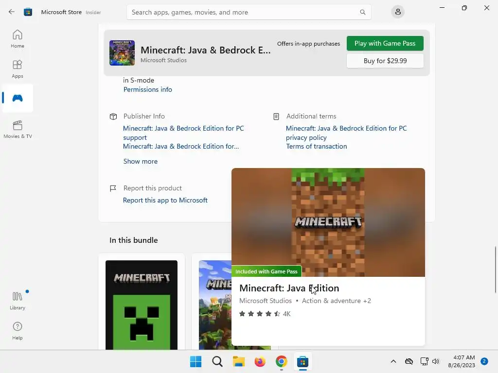Open Help in the sidebar
This screenshot has width=498, height=373.
[18, 331]
